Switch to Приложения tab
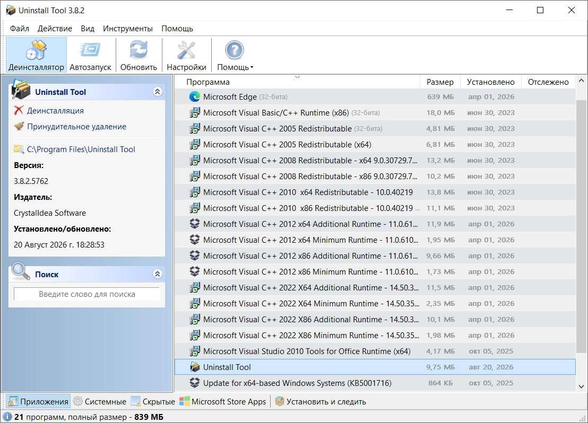The width and height of the screenshot is (588, 423). tap(38, 402)
